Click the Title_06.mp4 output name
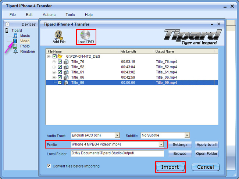The image size is (239, 179). tap(167, 78)
